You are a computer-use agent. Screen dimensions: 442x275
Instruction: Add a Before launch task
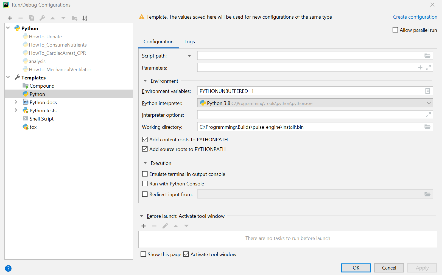click(144, 226)
